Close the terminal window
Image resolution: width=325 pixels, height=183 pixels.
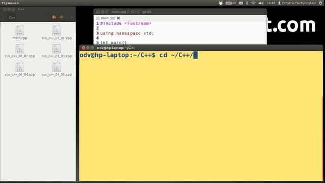83,48
